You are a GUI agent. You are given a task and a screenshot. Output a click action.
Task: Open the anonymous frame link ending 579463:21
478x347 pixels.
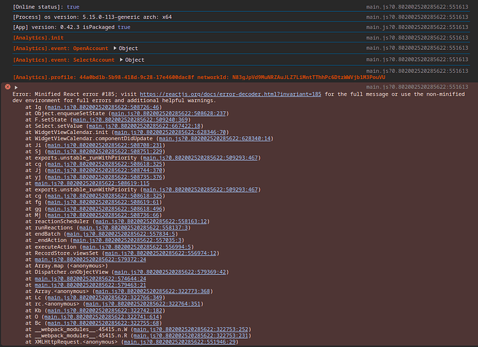point(90,285)
